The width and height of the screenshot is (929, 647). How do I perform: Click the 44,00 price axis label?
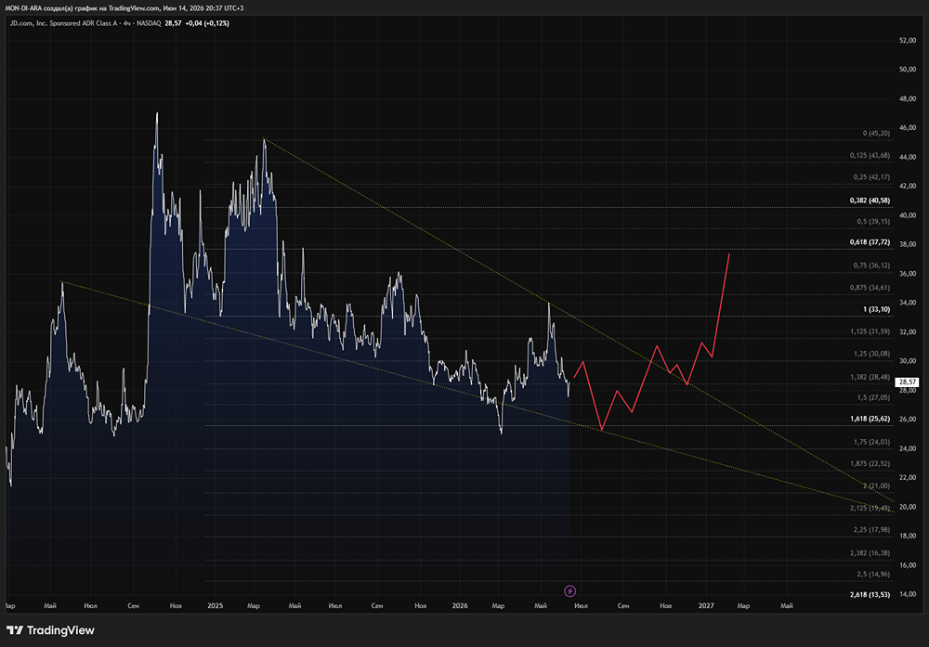pos(908,157)
